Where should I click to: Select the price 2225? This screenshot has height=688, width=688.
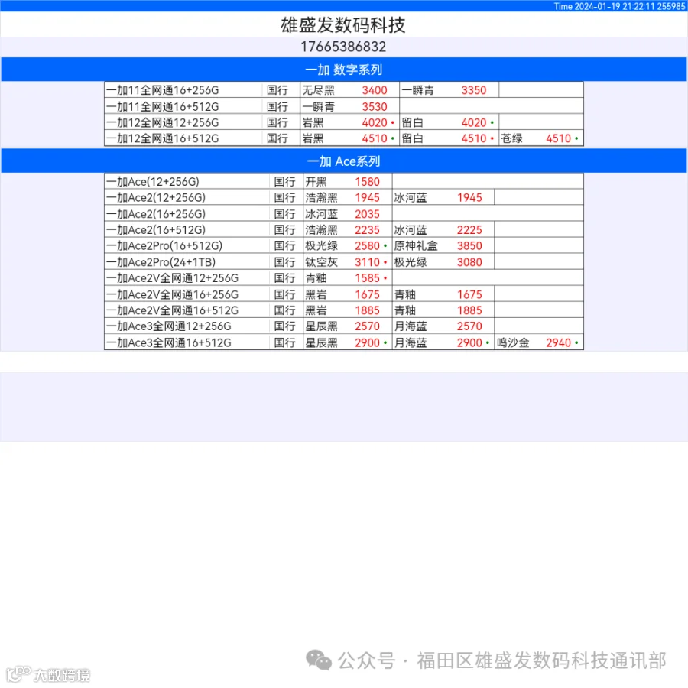tap(469, 230)
